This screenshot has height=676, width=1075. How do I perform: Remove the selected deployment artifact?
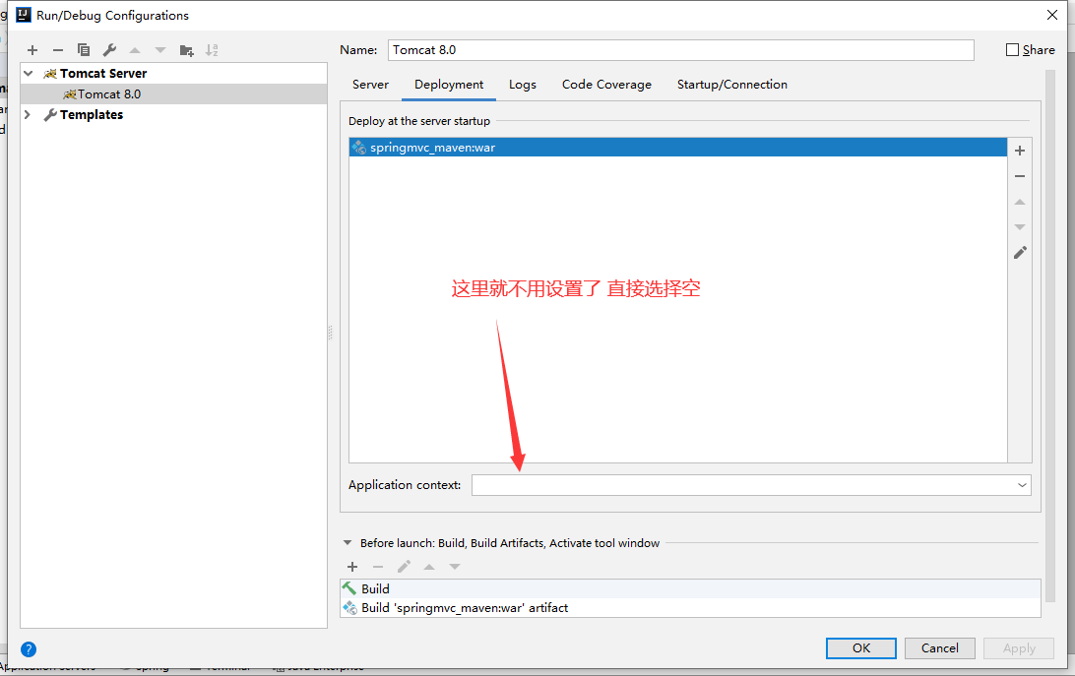1020,176
